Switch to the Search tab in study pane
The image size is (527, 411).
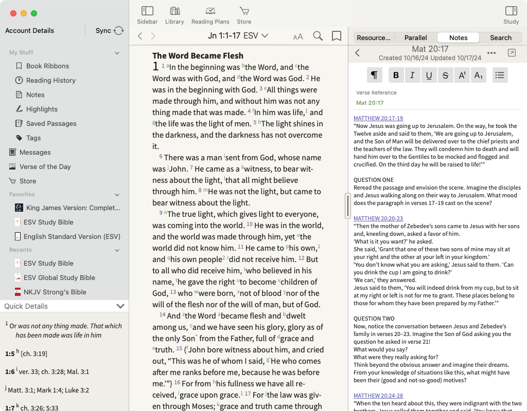pyautogui.click(x=500, y=38)
